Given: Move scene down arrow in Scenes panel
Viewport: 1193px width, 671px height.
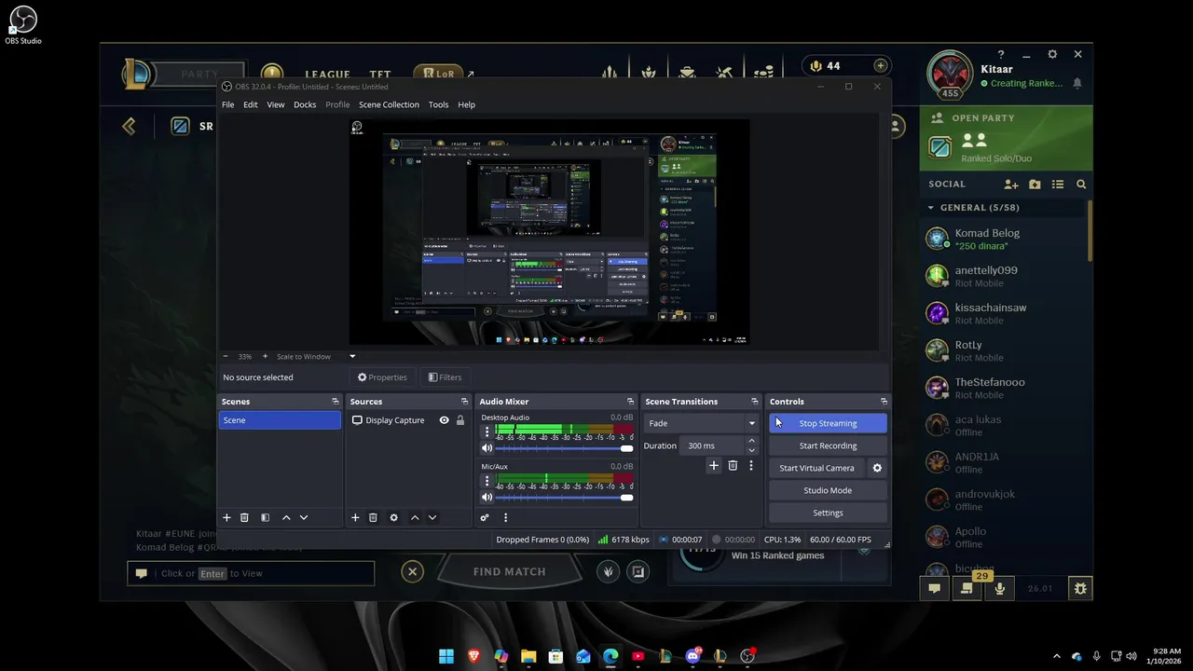Looking at the screenshot, I should tap(303, 517).
